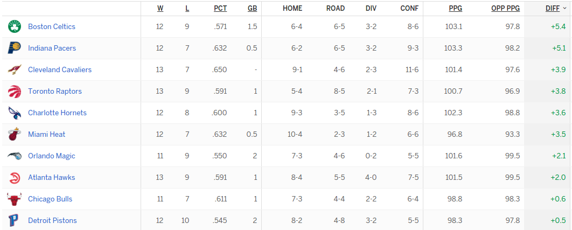
Task: Sort the table by L column header
Action: (187, 9)
